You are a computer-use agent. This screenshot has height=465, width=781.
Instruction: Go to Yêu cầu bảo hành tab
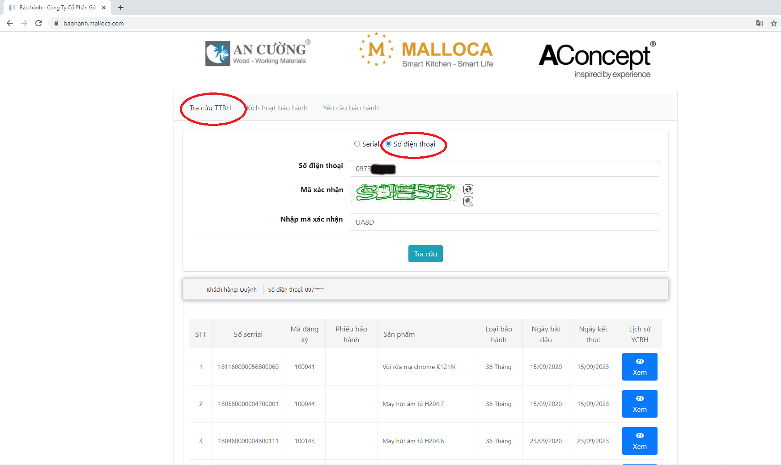tap(351, 108)
